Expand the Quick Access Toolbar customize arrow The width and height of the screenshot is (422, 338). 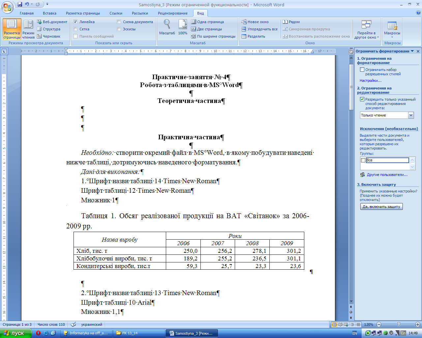47,4
